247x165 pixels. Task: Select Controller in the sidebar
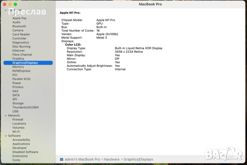(x=19, y=39)
